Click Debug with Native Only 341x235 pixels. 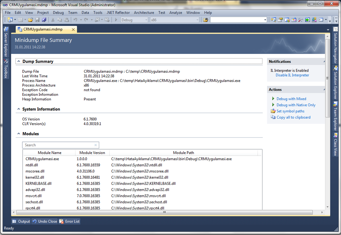point(296,105)
